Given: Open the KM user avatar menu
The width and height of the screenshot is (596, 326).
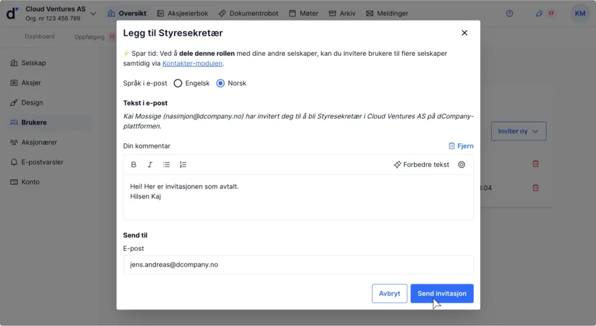Looking at the screenshot, I should click(x=580, y=13).
